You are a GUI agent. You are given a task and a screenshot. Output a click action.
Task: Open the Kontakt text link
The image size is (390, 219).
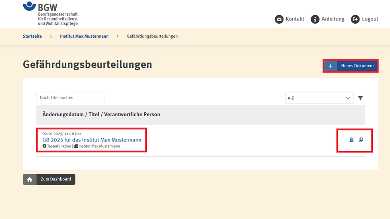point(295,19)
